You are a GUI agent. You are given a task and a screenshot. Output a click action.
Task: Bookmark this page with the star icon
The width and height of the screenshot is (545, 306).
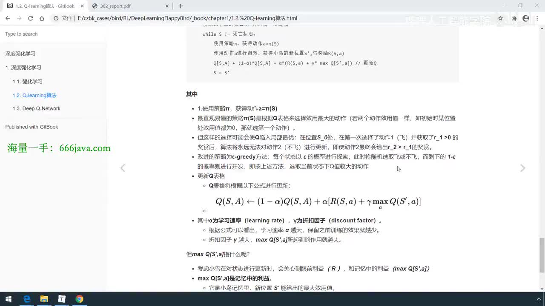[x=500, y=18]
